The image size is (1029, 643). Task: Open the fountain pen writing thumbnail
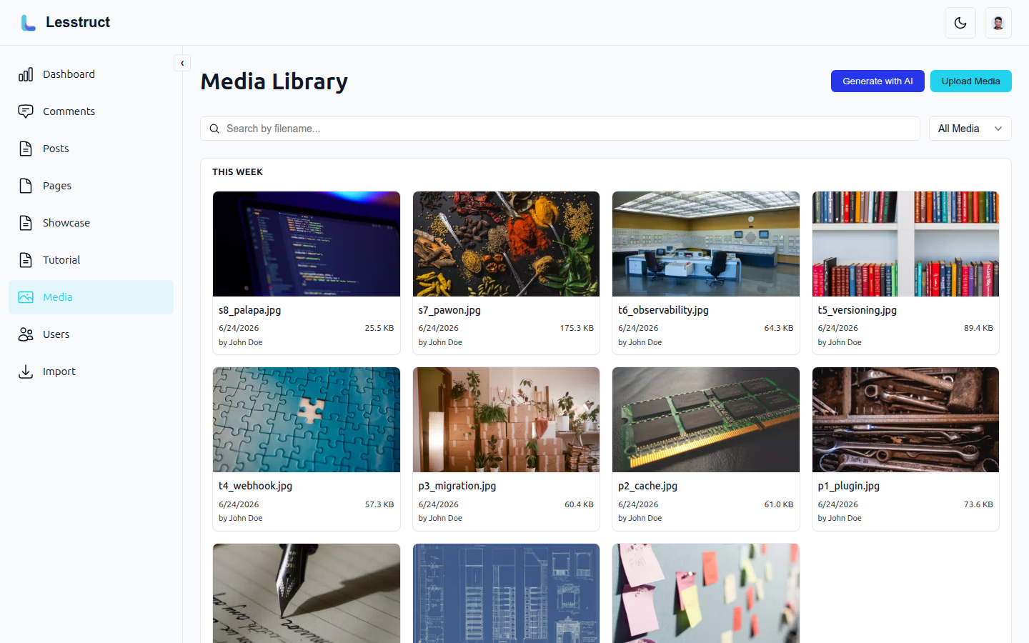point(307,594)
